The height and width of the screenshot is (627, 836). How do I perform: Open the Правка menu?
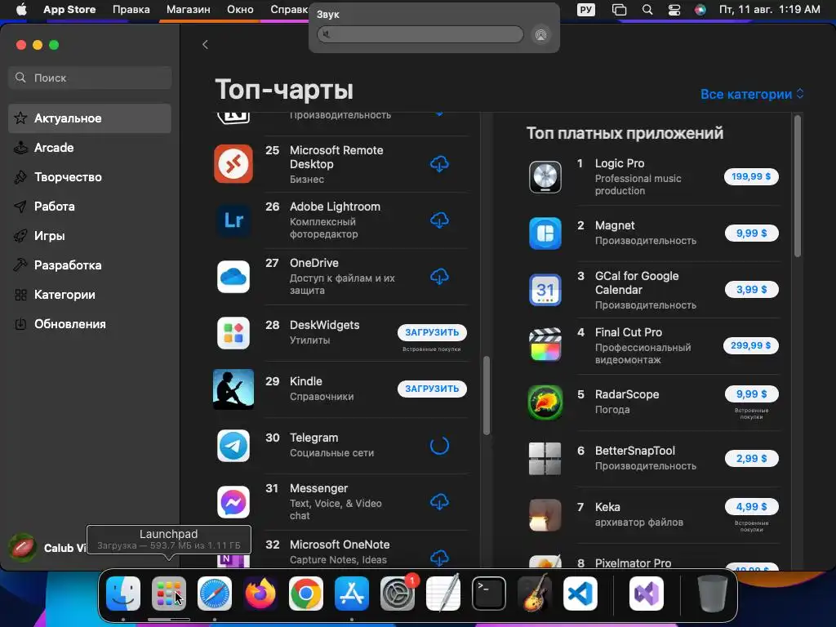pos(131,10)
